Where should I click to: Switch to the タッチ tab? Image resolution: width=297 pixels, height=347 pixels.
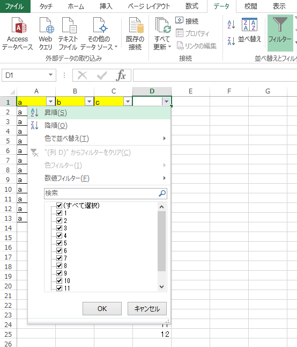point(46,6)
